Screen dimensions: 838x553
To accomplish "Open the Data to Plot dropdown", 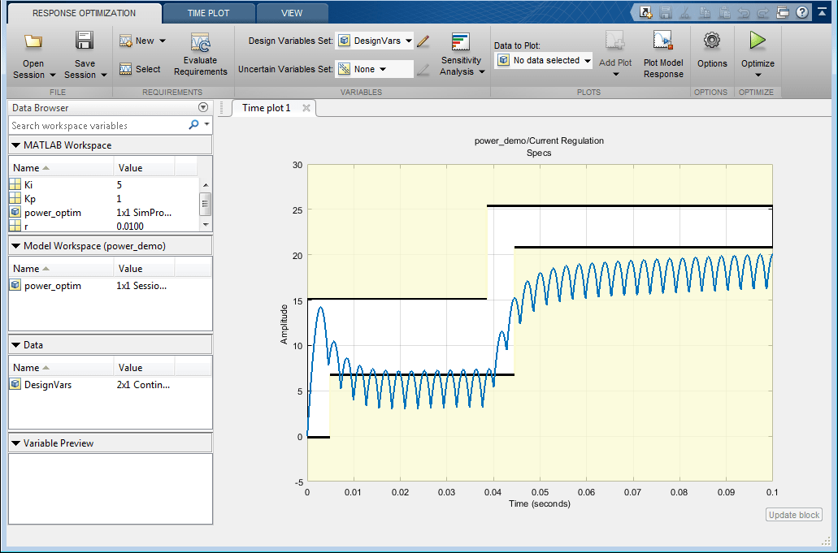I will (x=543, y=60).
